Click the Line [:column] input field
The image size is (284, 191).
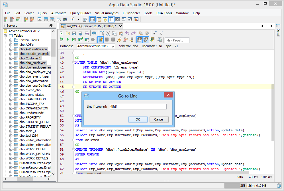coord(138,107)
